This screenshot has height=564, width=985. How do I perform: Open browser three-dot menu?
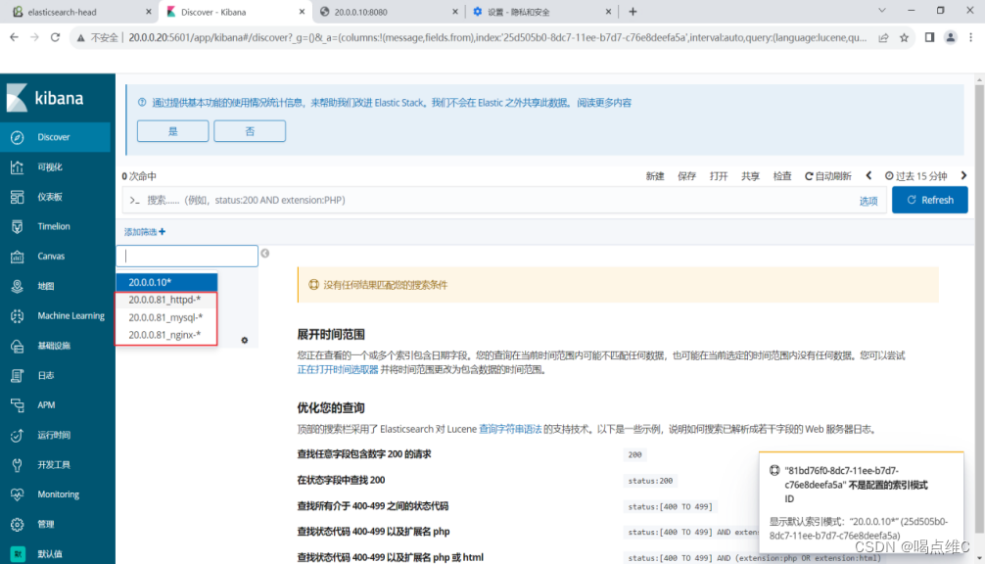click(x=971, y=37)
